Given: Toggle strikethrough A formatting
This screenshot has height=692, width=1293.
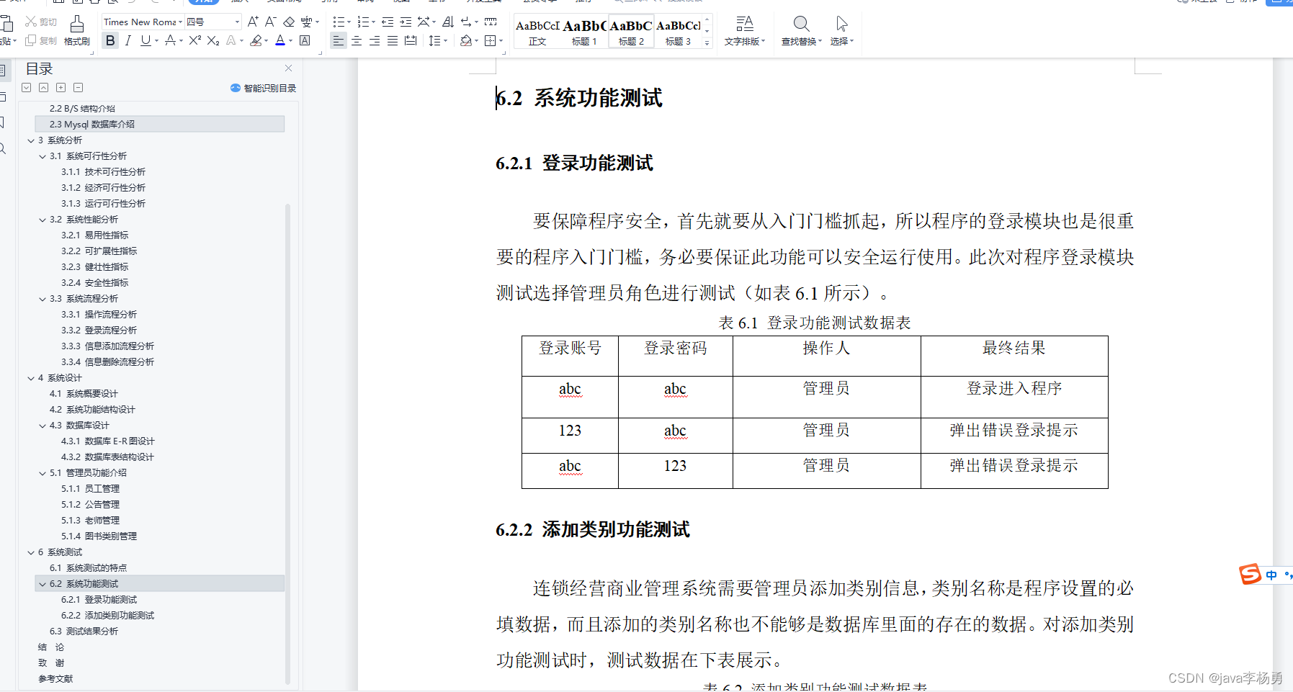Looking at the screenshot, I should click(170, 41).
